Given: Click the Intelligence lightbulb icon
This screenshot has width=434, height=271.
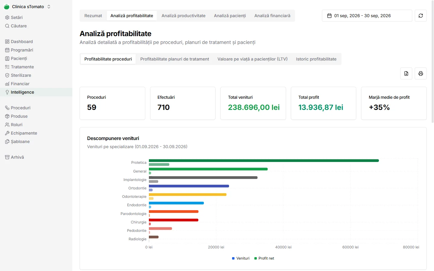Looking at the screenshot, I should (x=7, y=92).
